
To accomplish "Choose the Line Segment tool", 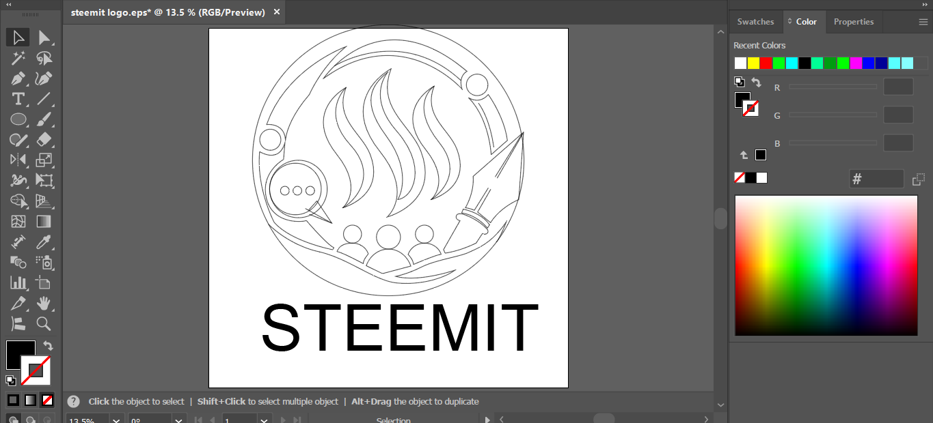I will (44, 99).
